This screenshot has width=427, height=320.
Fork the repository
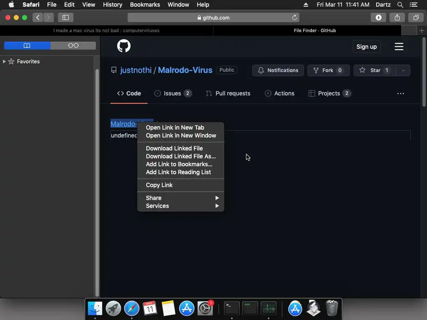[x=328, y=70]
